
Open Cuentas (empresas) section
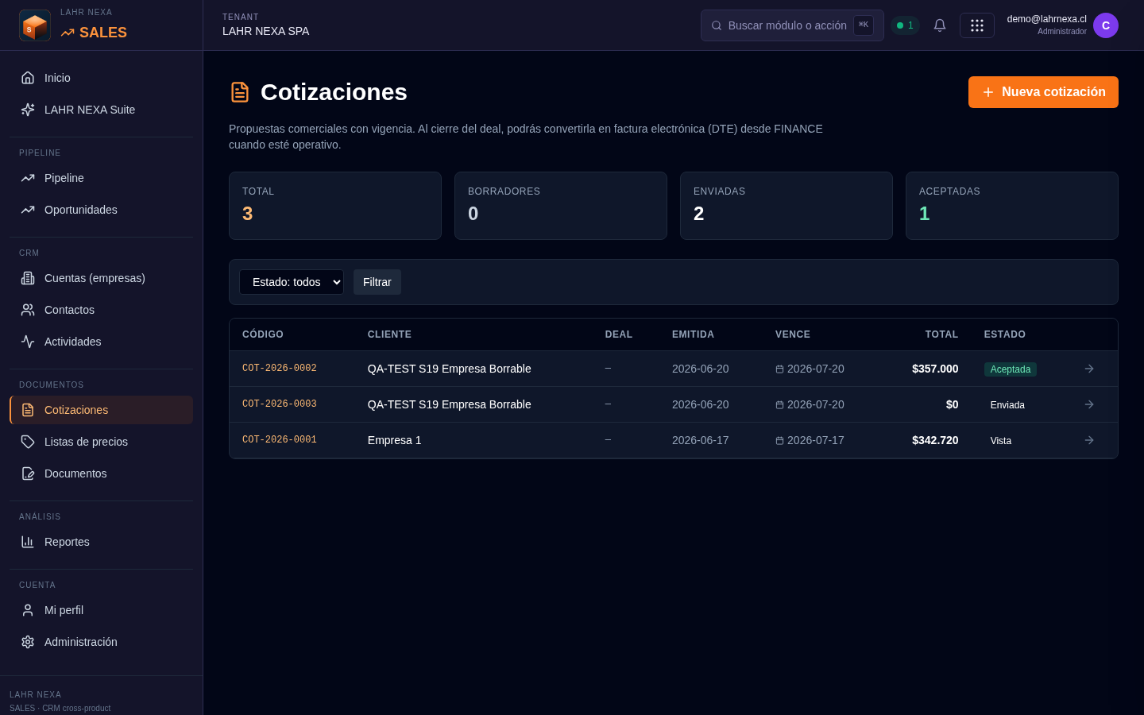[x=102, y=278]
